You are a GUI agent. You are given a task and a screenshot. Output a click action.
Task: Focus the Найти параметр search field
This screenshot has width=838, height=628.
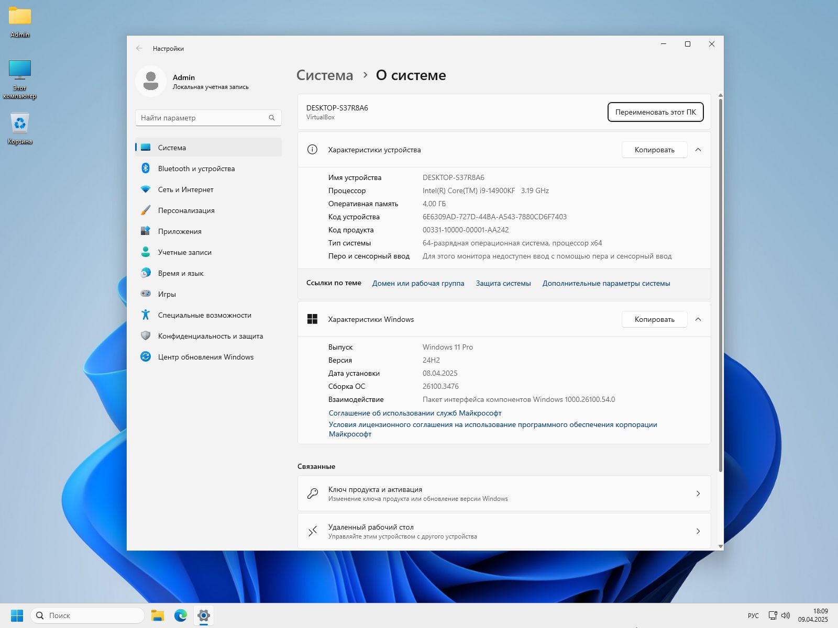pyautogui.click(x=208, y=118)
